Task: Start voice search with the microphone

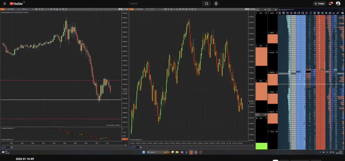Action: coord(216,3)
